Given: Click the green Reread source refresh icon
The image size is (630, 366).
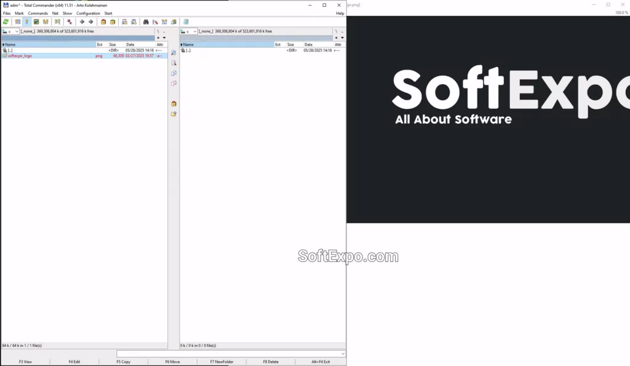Looking at the screenshot, I should [6, 22].
